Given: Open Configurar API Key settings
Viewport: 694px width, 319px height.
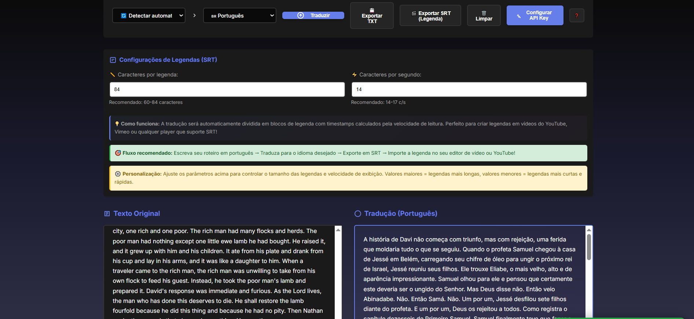Looking at the screenshot, I should coord(535,15).
